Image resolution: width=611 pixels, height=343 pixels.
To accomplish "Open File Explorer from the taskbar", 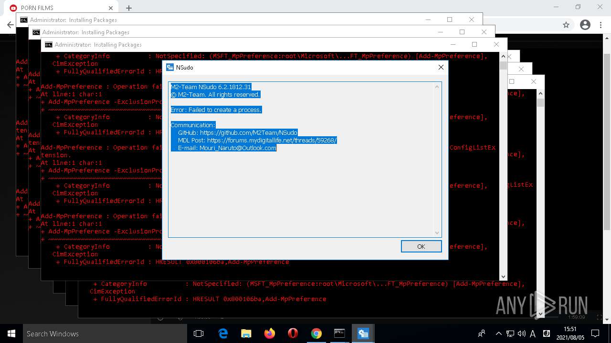I will pos(246,333).
